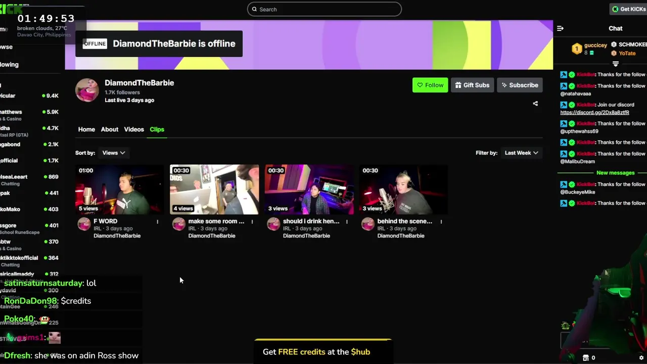Open the "behind the scene..." clip title

coord(404,221)
